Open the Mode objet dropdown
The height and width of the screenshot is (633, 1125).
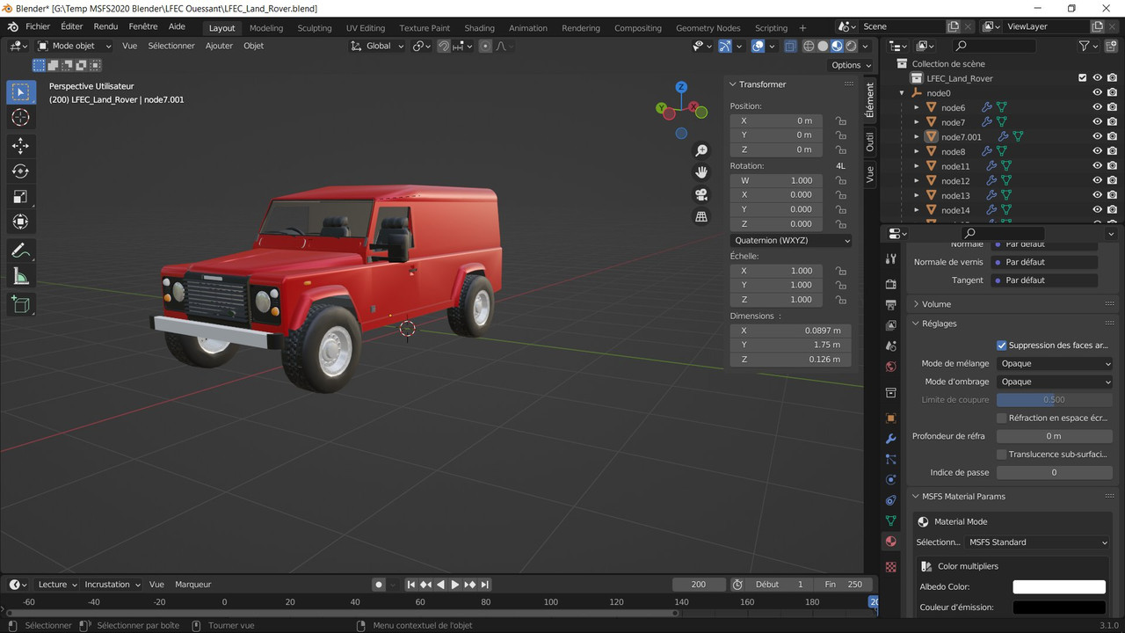coord(74,46)
